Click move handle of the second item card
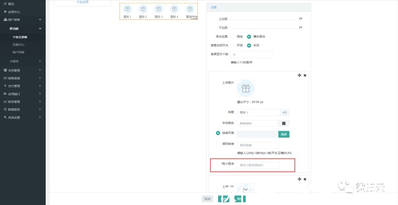Viewport: 398px width, 205px height. coord(300,179)
